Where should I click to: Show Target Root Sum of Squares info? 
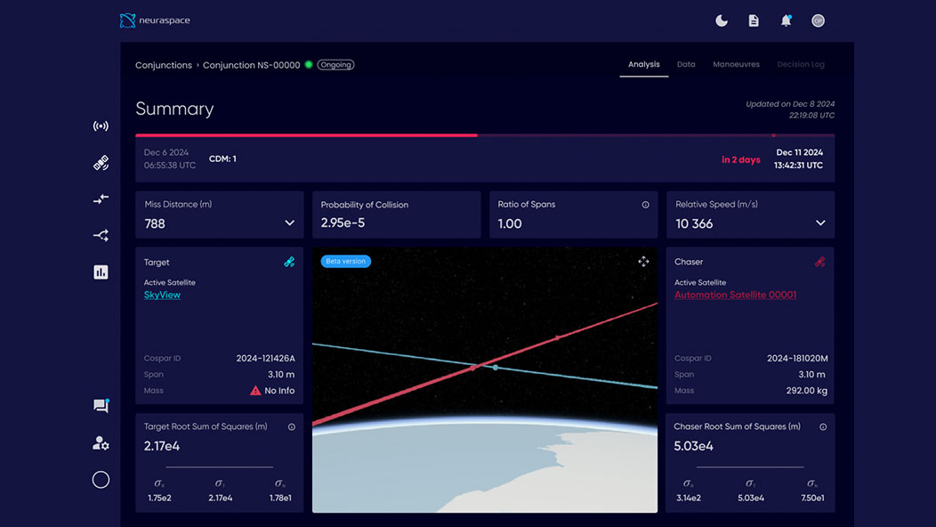pos(291,427)
